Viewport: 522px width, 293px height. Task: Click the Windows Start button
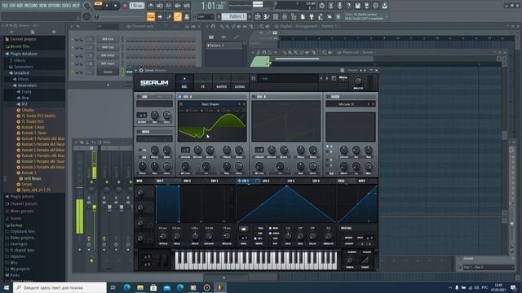click(6, 287)
